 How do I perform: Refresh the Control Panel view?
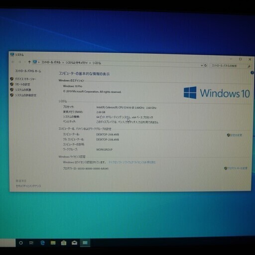pyautogui.click(x=206, y=65)
